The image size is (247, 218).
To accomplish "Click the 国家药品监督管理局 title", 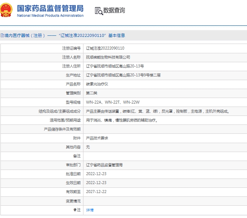I will pos(50,8).
